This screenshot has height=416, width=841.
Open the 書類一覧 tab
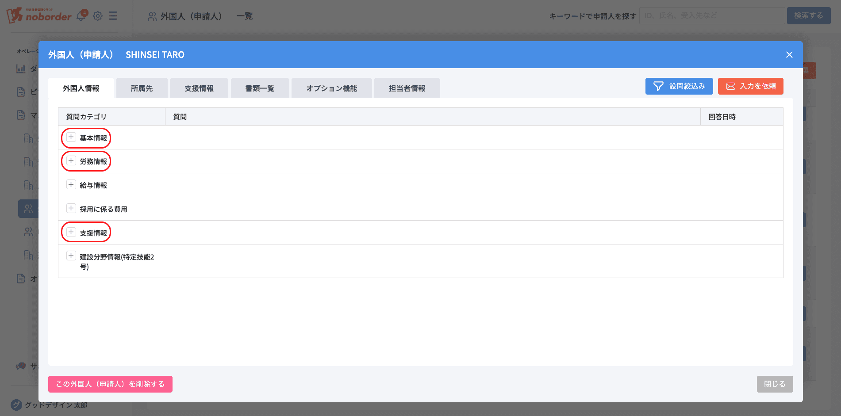click(x=260, y=88)
